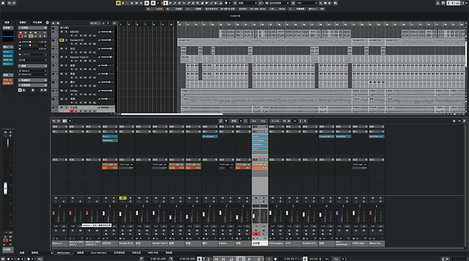Image resolution: width=469 pixels, height=261 pixels.
Task: Click the left locator marker in ruler
Action: click(178, 23)
